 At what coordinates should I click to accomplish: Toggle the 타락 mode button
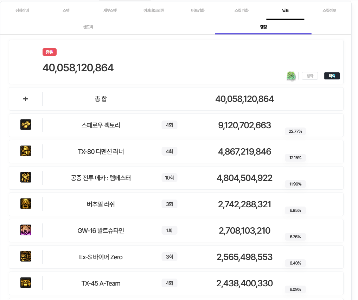tap(332, 76)
